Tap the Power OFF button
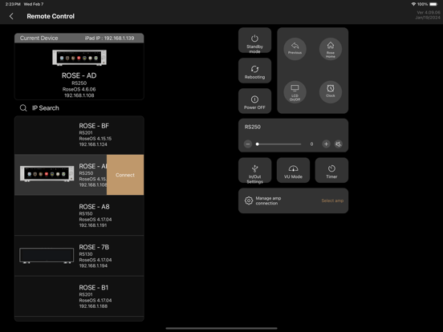The image size is (443, 332). click(x=254, y=101)
